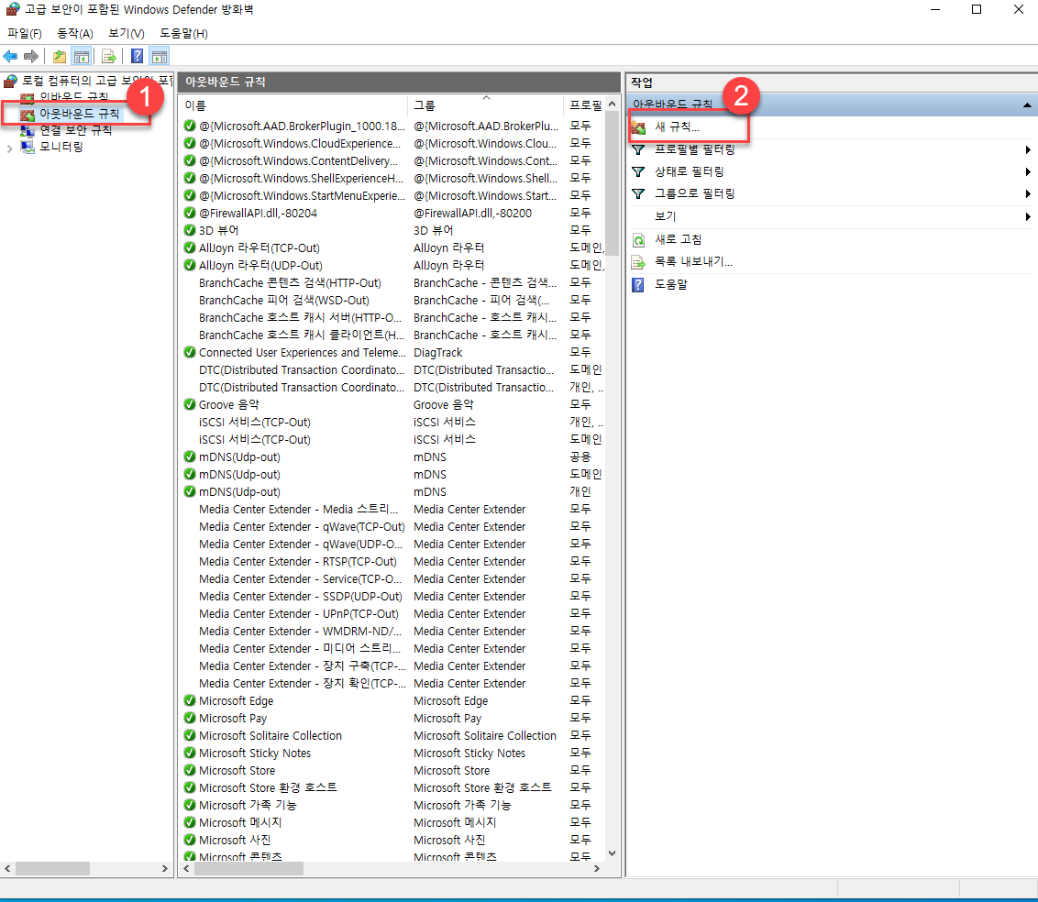Click the Help toolbar icon
The width and height of the screenshot is (1038, 902).
pyautogui.click(x=137, y=56)
